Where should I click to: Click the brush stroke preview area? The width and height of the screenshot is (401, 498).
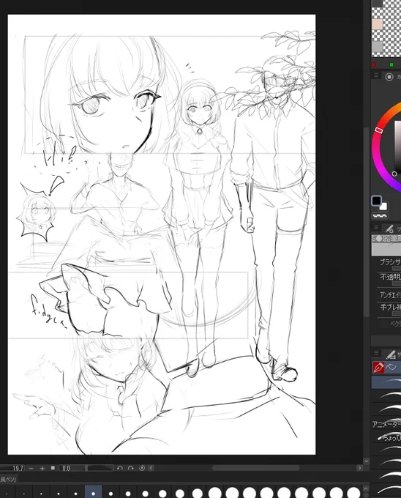coord(386,245)
